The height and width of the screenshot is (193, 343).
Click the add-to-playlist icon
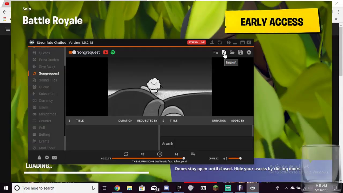coord(193,154)
